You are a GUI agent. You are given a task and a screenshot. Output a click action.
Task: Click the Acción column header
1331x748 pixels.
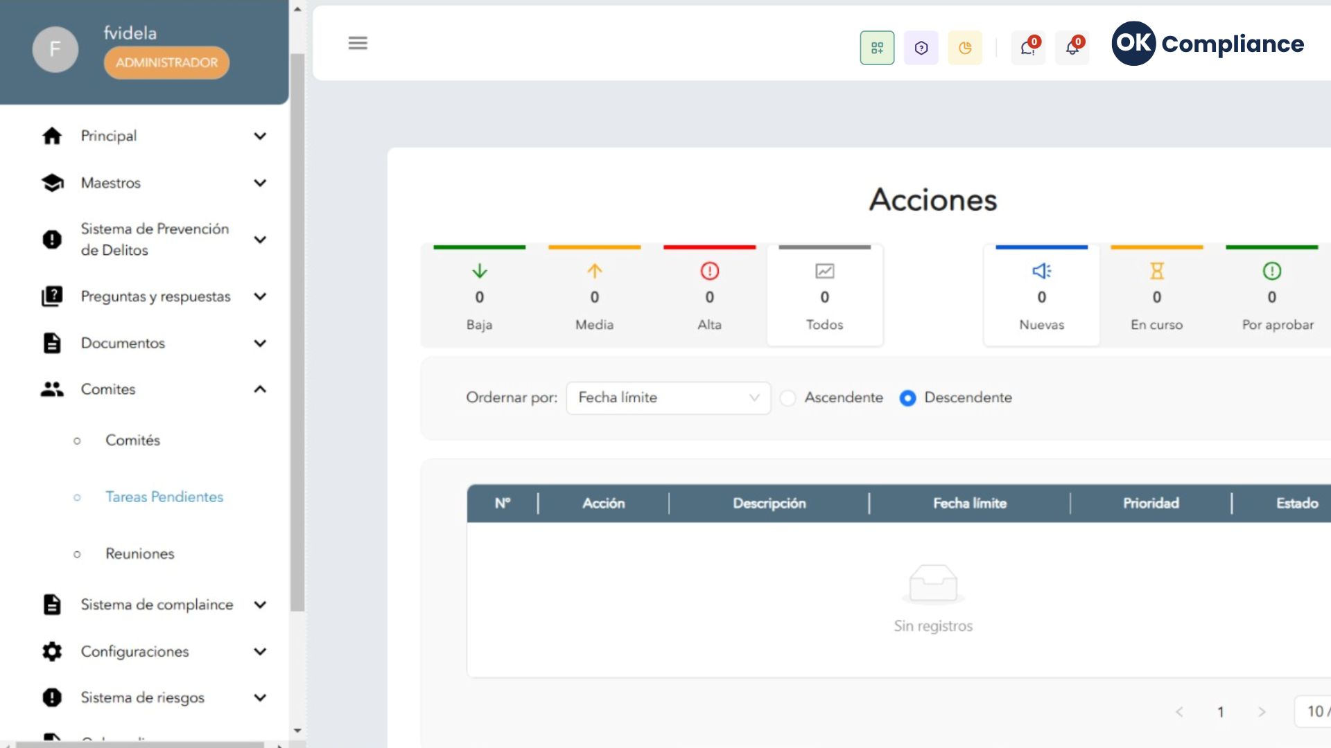[x=603, y=504]
